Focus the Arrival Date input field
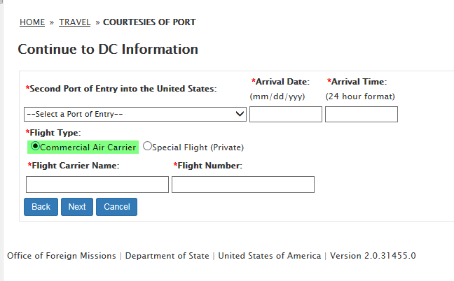The height and width of the screenshot is (281, 454). [x=286, y=114]
